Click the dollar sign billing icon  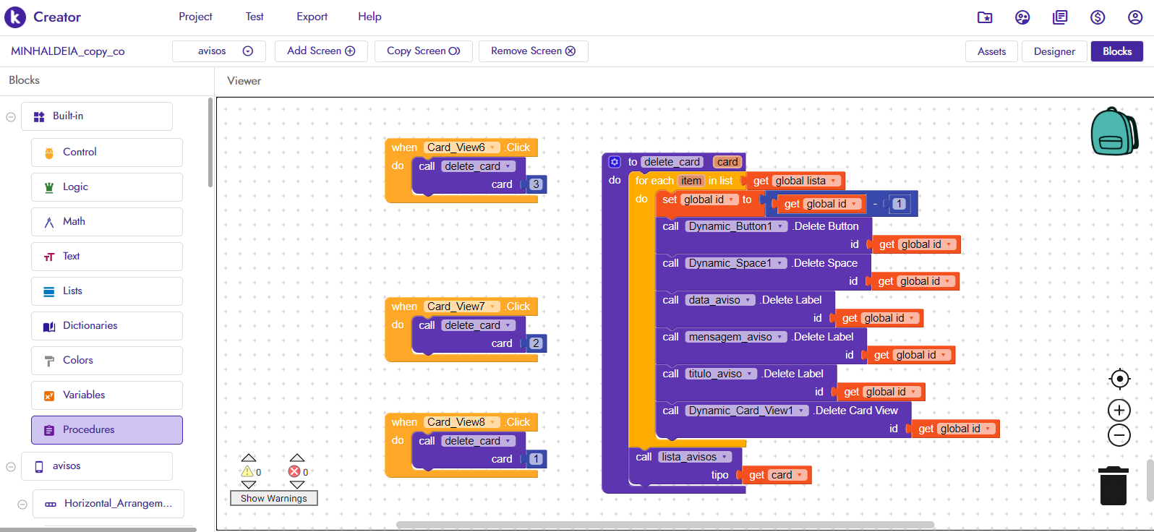point(1098,17)
